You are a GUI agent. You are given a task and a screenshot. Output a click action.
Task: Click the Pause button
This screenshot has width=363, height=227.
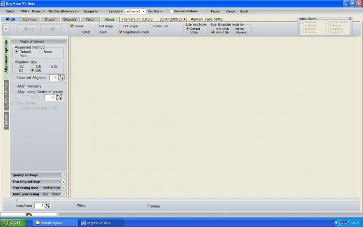(215, 12)
